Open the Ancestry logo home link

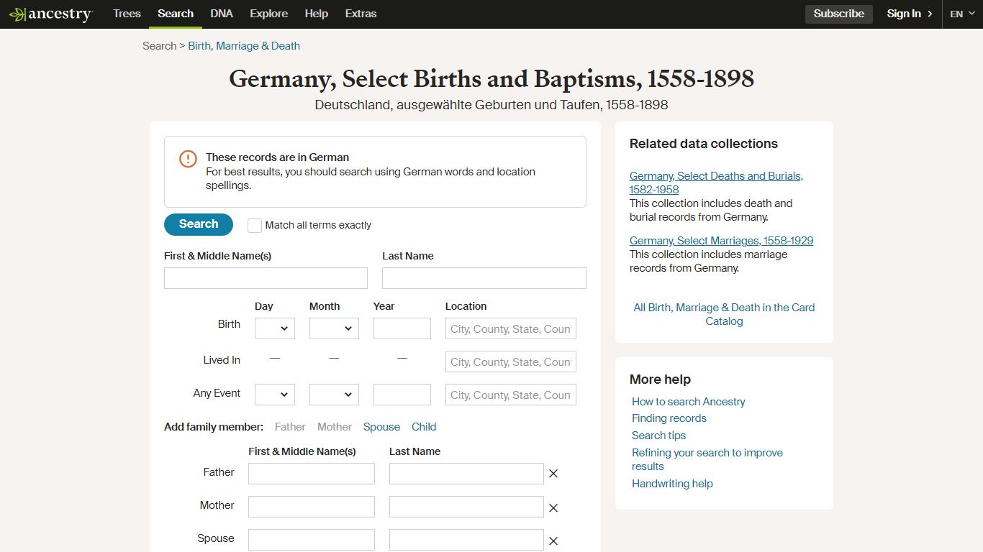click(x=50, y=14)
